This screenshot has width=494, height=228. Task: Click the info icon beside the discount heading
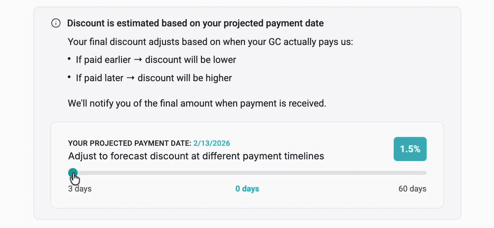(x=56, y=23)
